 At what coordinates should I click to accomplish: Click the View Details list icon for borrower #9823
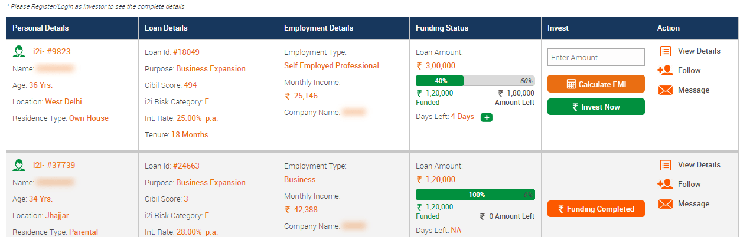(x=666, y=51)
